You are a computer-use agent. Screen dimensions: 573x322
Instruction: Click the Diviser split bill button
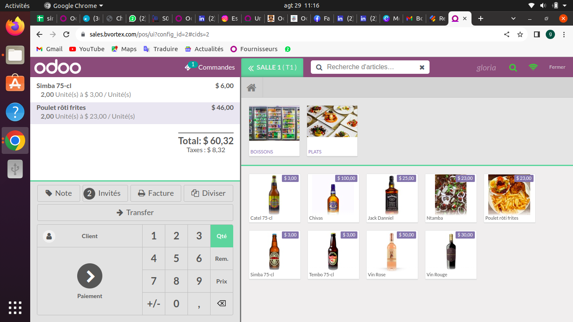(208, 193)
